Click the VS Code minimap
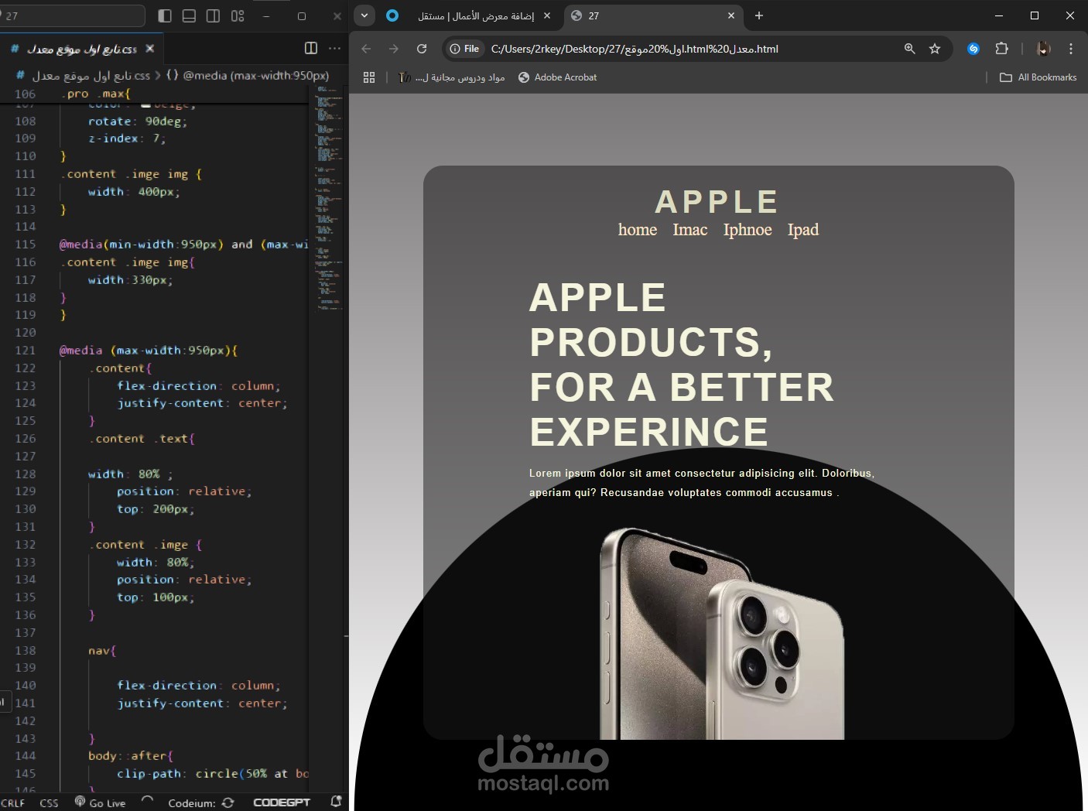 point(328,197)
